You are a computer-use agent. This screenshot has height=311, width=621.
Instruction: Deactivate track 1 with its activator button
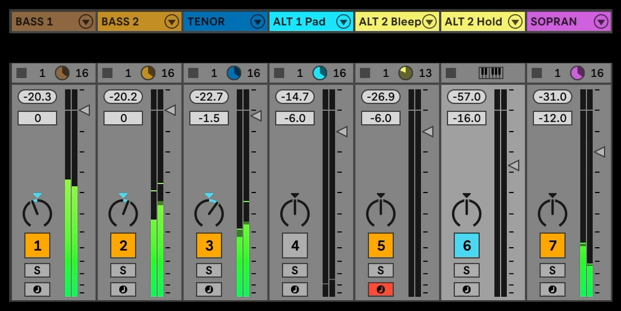click(x=37, y=245)
